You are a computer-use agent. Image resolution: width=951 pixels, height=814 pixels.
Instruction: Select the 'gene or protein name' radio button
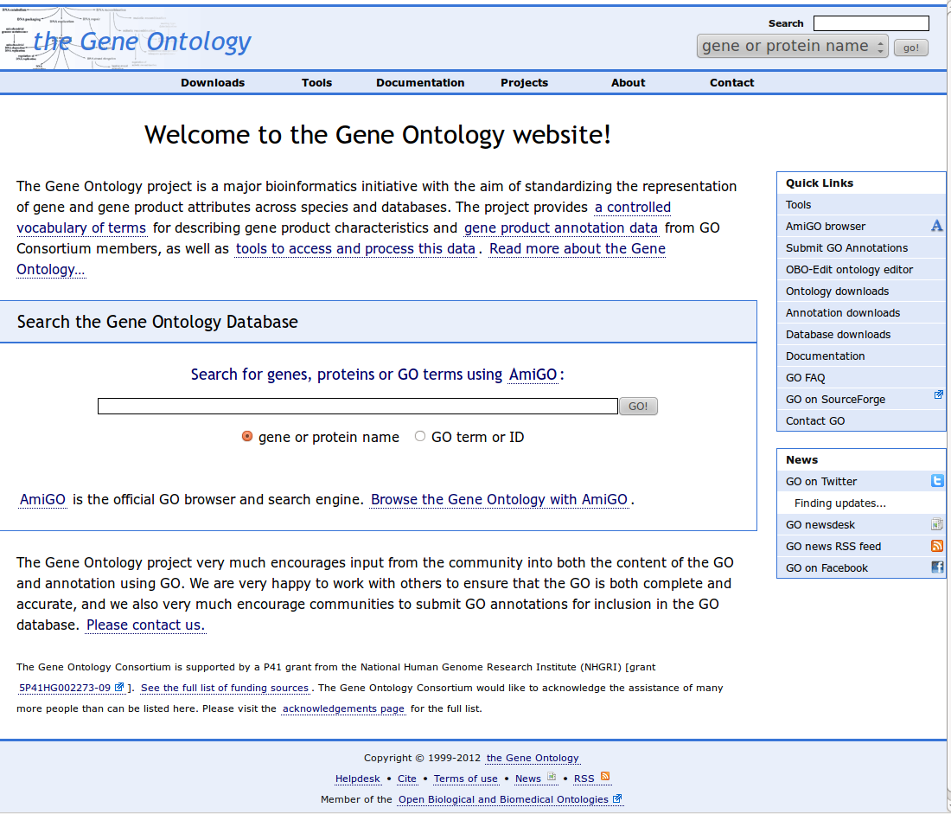[x=247, y=437]
